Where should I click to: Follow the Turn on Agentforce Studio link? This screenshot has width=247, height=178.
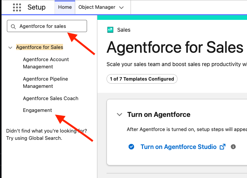click(179, 147)
